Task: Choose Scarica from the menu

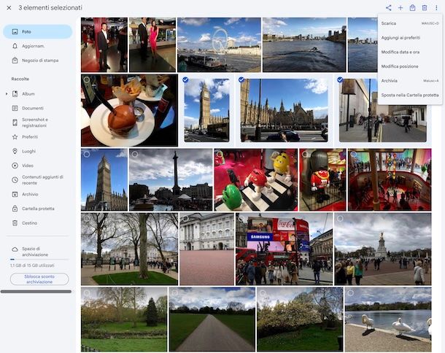Action: point(410,23)
